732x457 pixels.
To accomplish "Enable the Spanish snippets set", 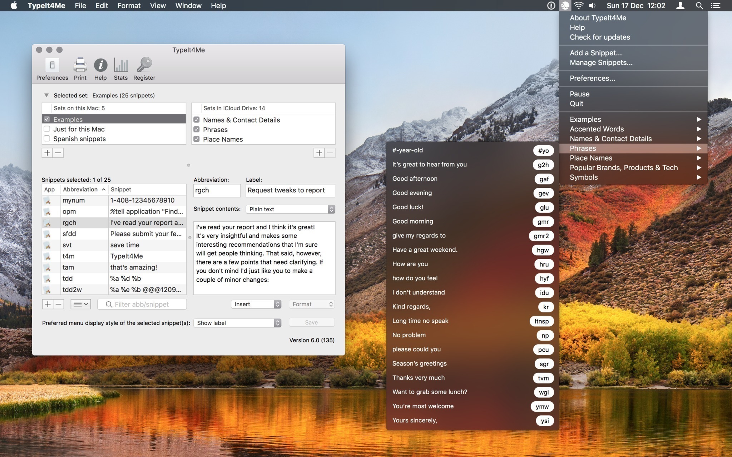I will pyautogui.click(x=47, y=139).
